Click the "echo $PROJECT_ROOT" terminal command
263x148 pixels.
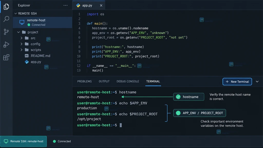138,114
